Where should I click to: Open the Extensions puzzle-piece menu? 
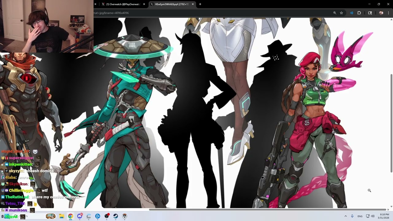coord(359,13)
